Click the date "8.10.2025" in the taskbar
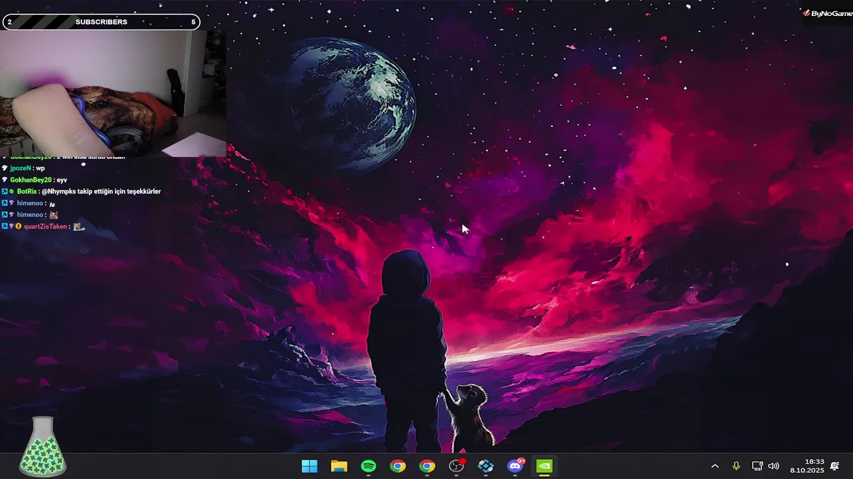The image size is (853, 479). click(x=807, y=470)
